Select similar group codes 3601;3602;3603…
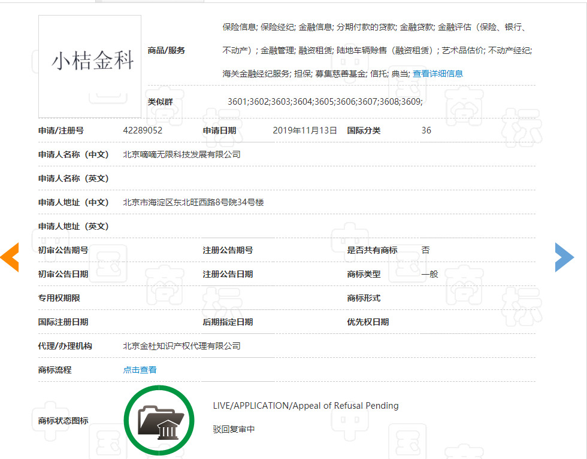The width and height of the screenshot is (587, 459). (325, 102)
